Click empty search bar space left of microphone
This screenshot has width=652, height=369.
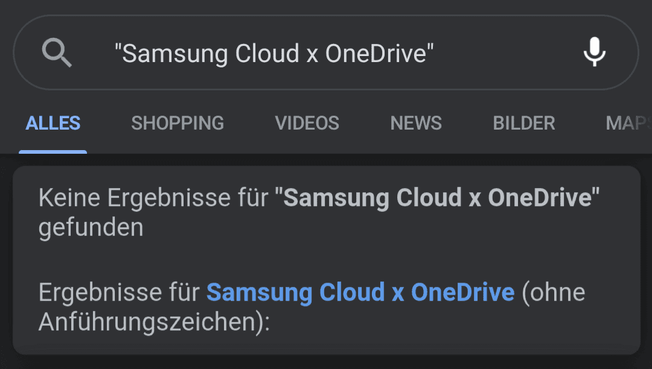click(x=507, y=52)
